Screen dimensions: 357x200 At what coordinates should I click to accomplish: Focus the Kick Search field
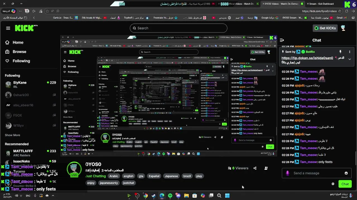(178, 28)
